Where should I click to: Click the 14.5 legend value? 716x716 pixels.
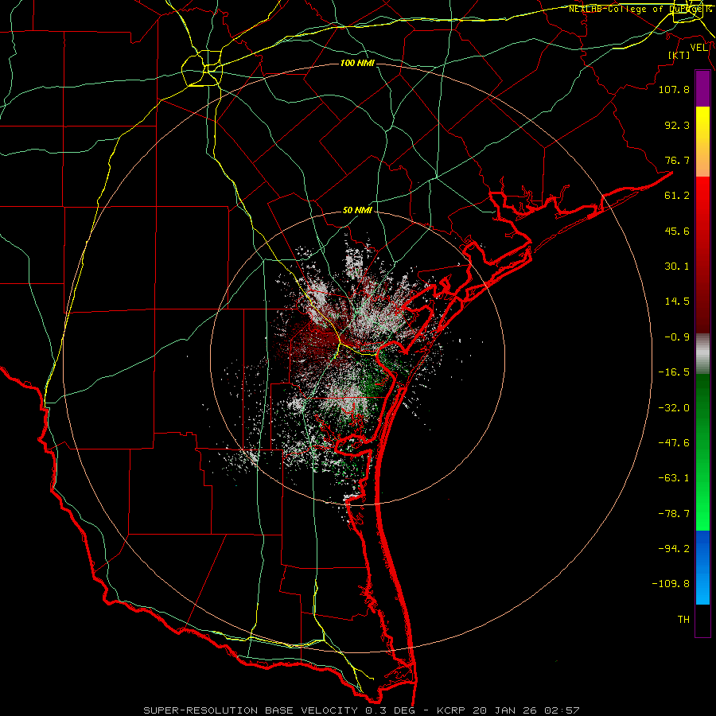[x=677, y=302]
